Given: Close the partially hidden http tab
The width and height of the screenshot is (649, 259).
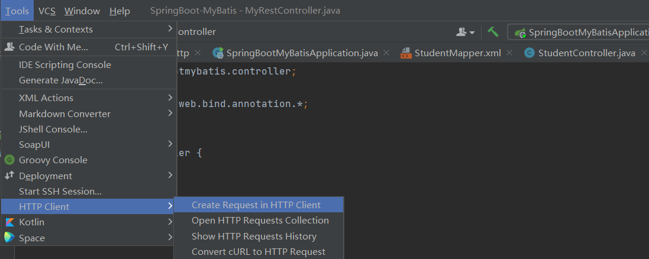Looking at the screenshot, I should pos(198,53).
